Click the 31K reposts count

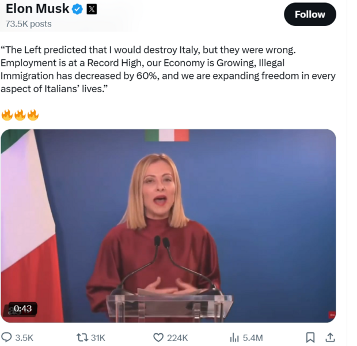click(x=98, y=338)
